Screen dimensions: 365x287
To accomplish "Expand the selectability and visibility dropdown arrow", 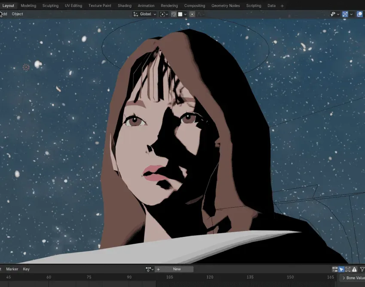I will pos(338,14).
